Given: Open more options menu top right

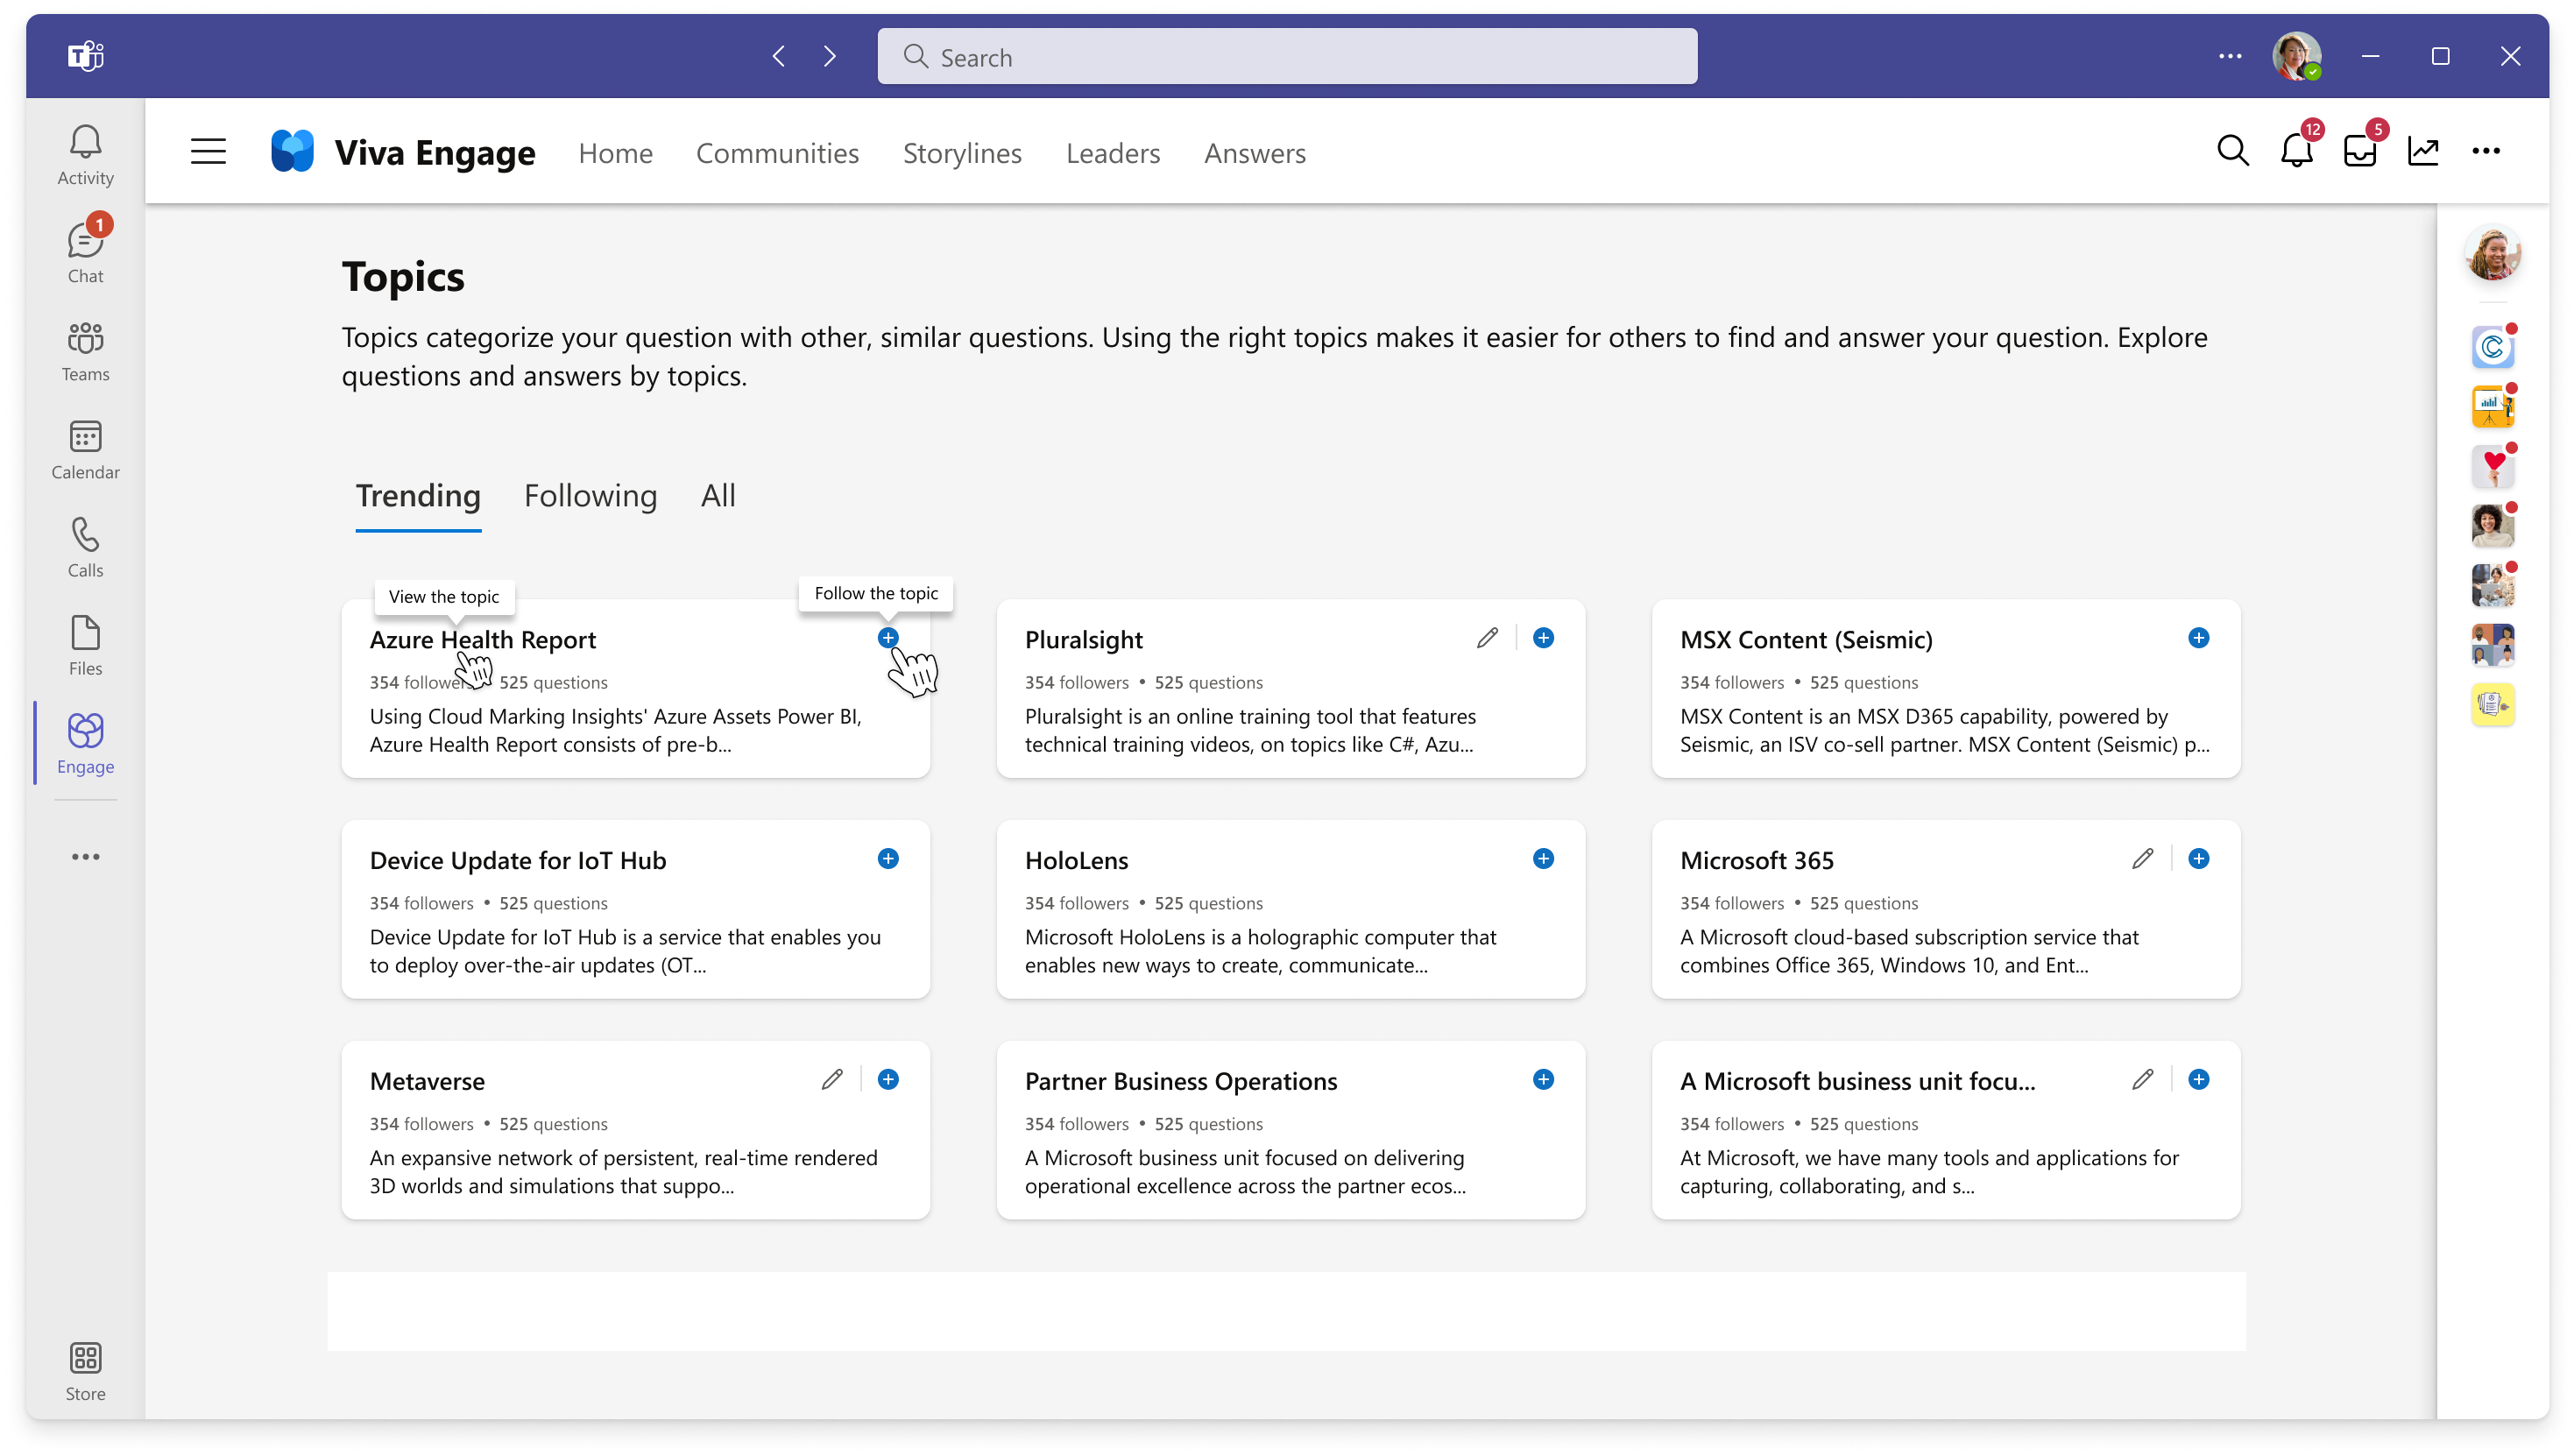Looking at the screenshot, I should click(x=2489, y=152).
